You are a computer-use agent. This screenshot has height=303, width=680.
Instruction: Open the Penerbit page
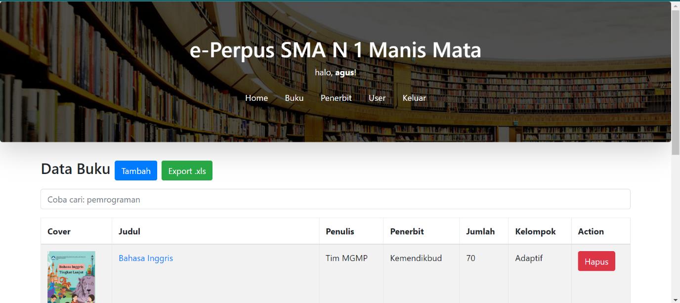(336, 98)
